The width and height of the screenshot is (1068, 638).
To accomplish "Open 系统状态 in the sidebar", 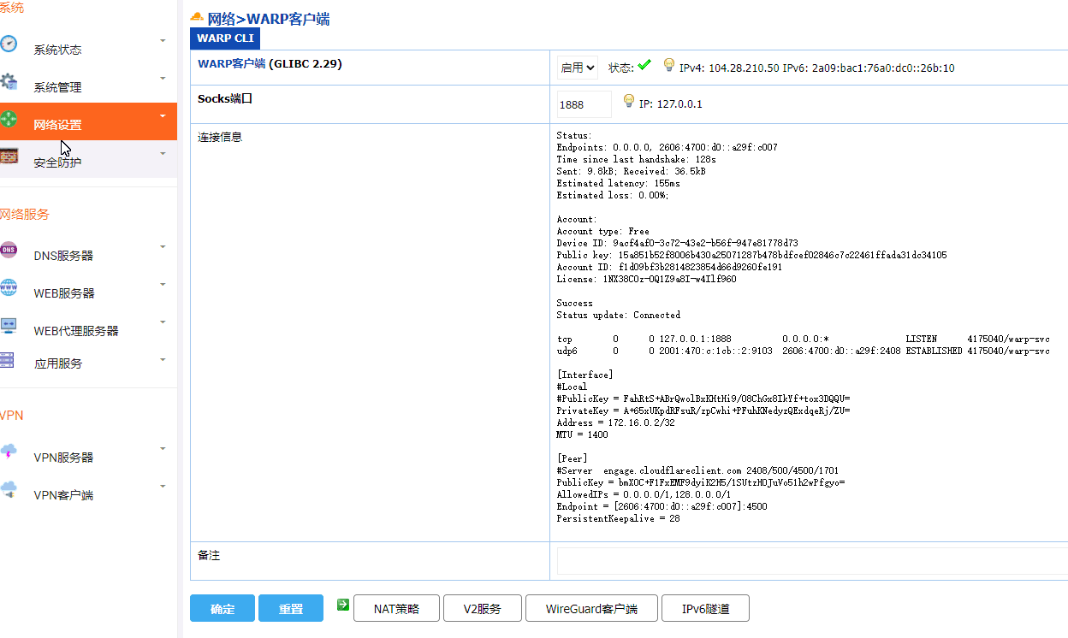I will [x=58, y=50].
